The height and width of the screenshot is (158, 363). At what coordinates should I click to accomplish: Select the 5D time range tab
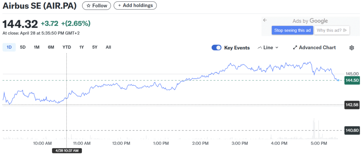coord(23,47)
